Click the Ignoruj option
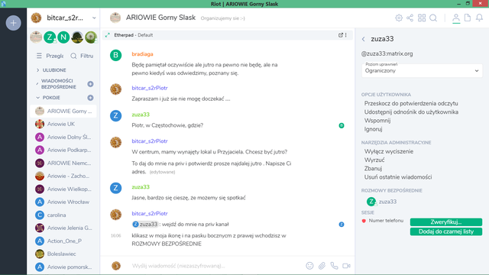This screenshot has width=489, height=275. point(374,129)
